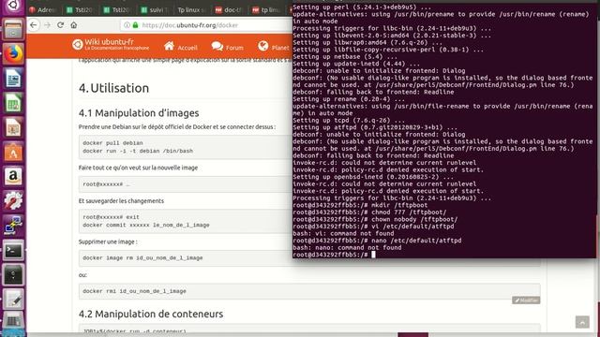
Task: Click the 'docker pull debian' code line
Action: click(112, 143)
